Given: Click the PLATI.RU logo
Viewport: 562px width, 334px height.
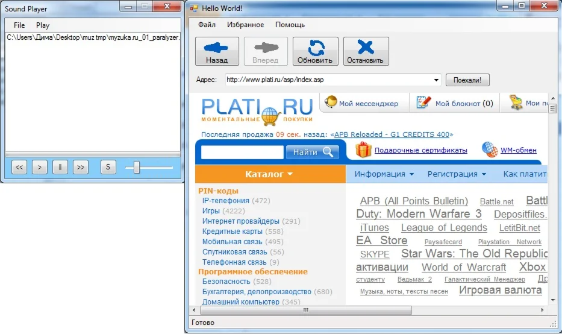Looking at the screenshot, I should [x=257, y=111].
